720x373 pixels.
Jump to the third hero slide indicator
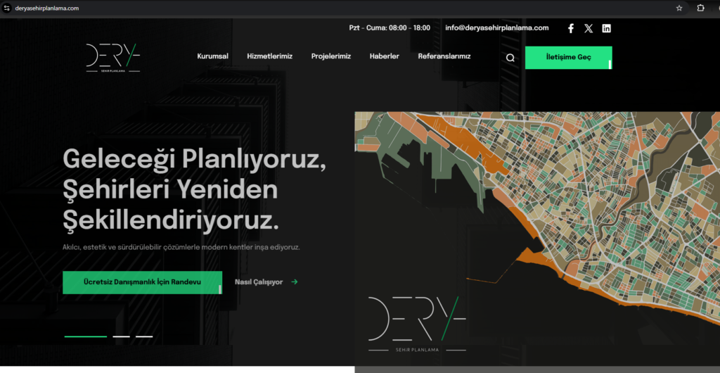point(144,336)
